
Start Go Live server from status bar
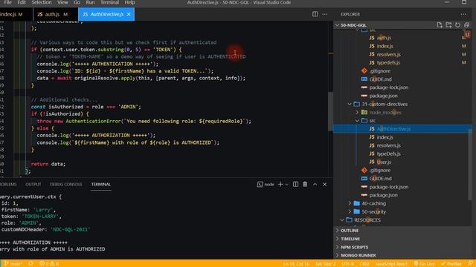[424, 264]
